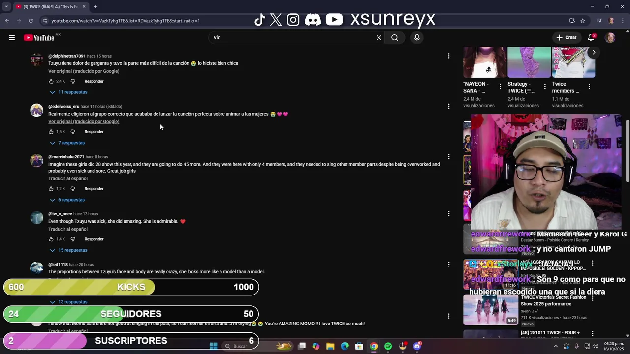Click the page's vertical scrollbar thumb
Image resolution: width=630 pixels, height=354 pixels.
628,151
